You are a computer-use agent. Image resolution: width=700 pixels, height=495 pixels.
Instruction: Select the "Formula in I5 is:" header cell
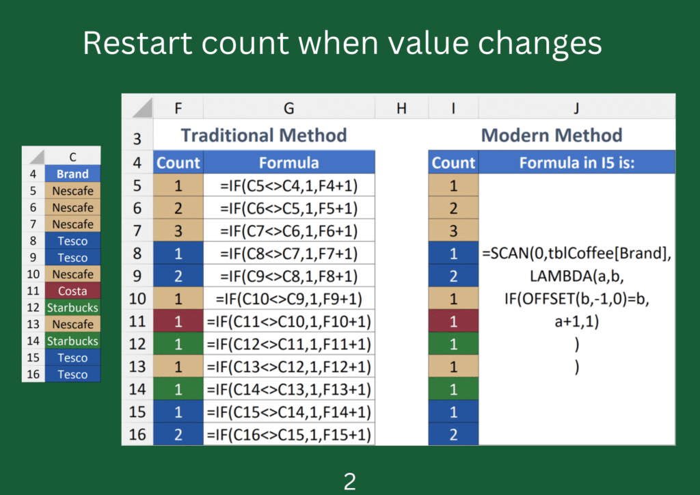[576, 163]
